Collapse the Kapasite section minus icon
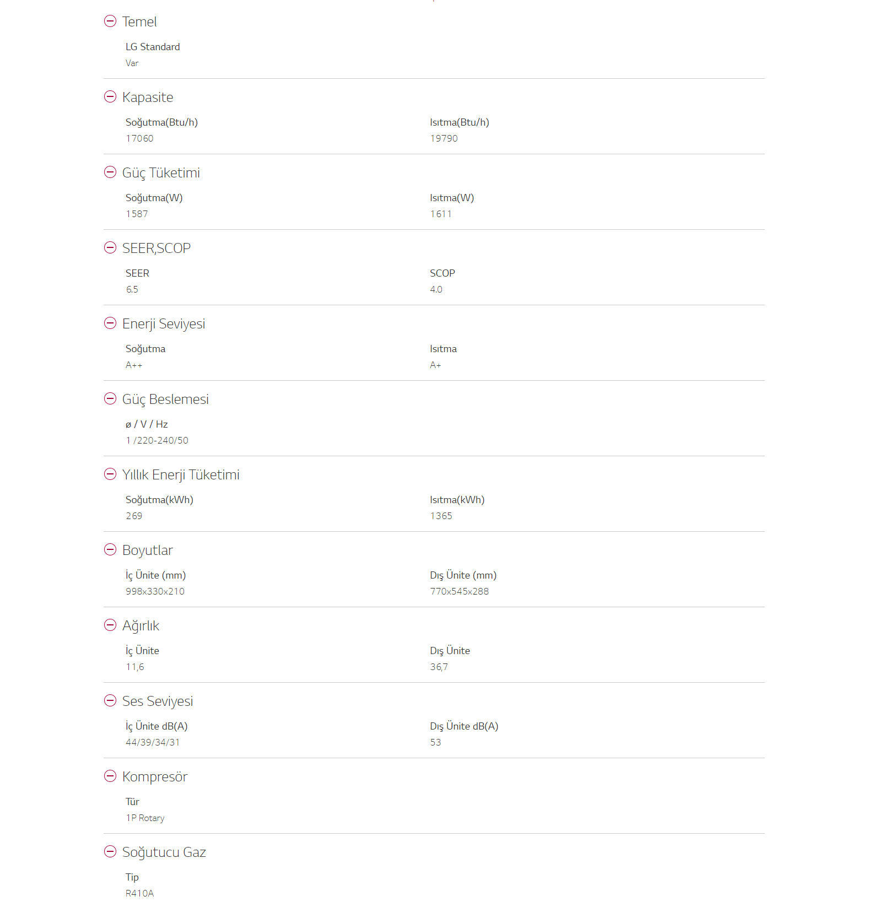875x907 pixels. (x=110, y=96)
